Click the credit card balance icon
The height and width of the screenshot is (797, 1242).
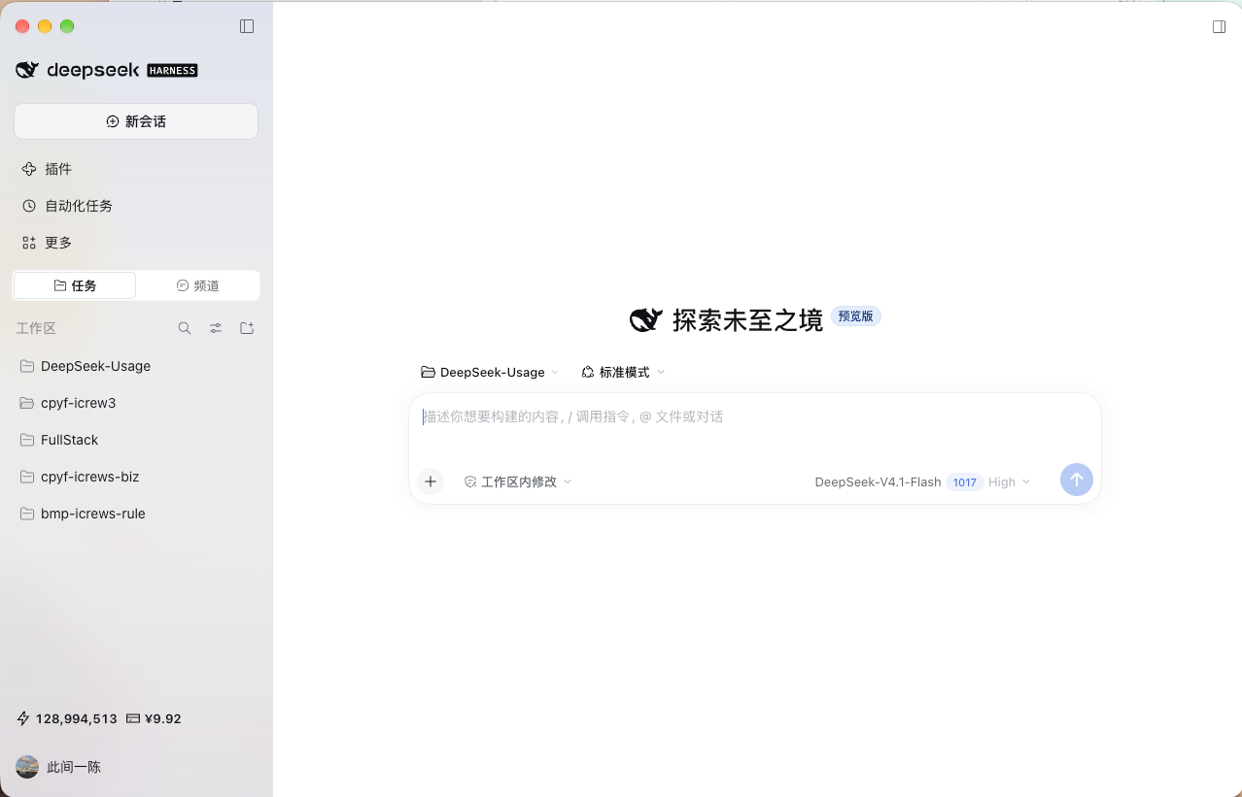[133, 718]
